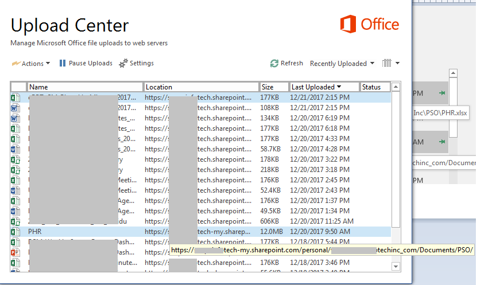Click the 606KB size cell
The width and height of the screenshot is (496, 285).
(x=269, y=221)
